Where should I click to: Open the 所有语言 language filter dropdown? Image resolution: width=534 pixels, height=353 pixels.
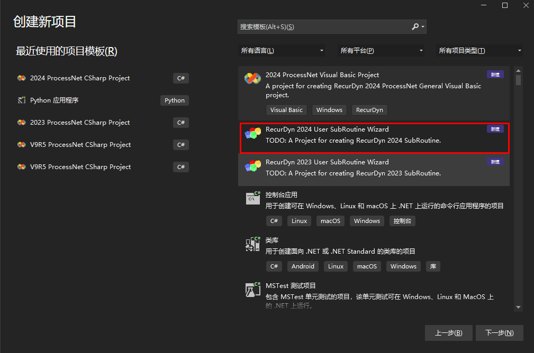point(282,51)
